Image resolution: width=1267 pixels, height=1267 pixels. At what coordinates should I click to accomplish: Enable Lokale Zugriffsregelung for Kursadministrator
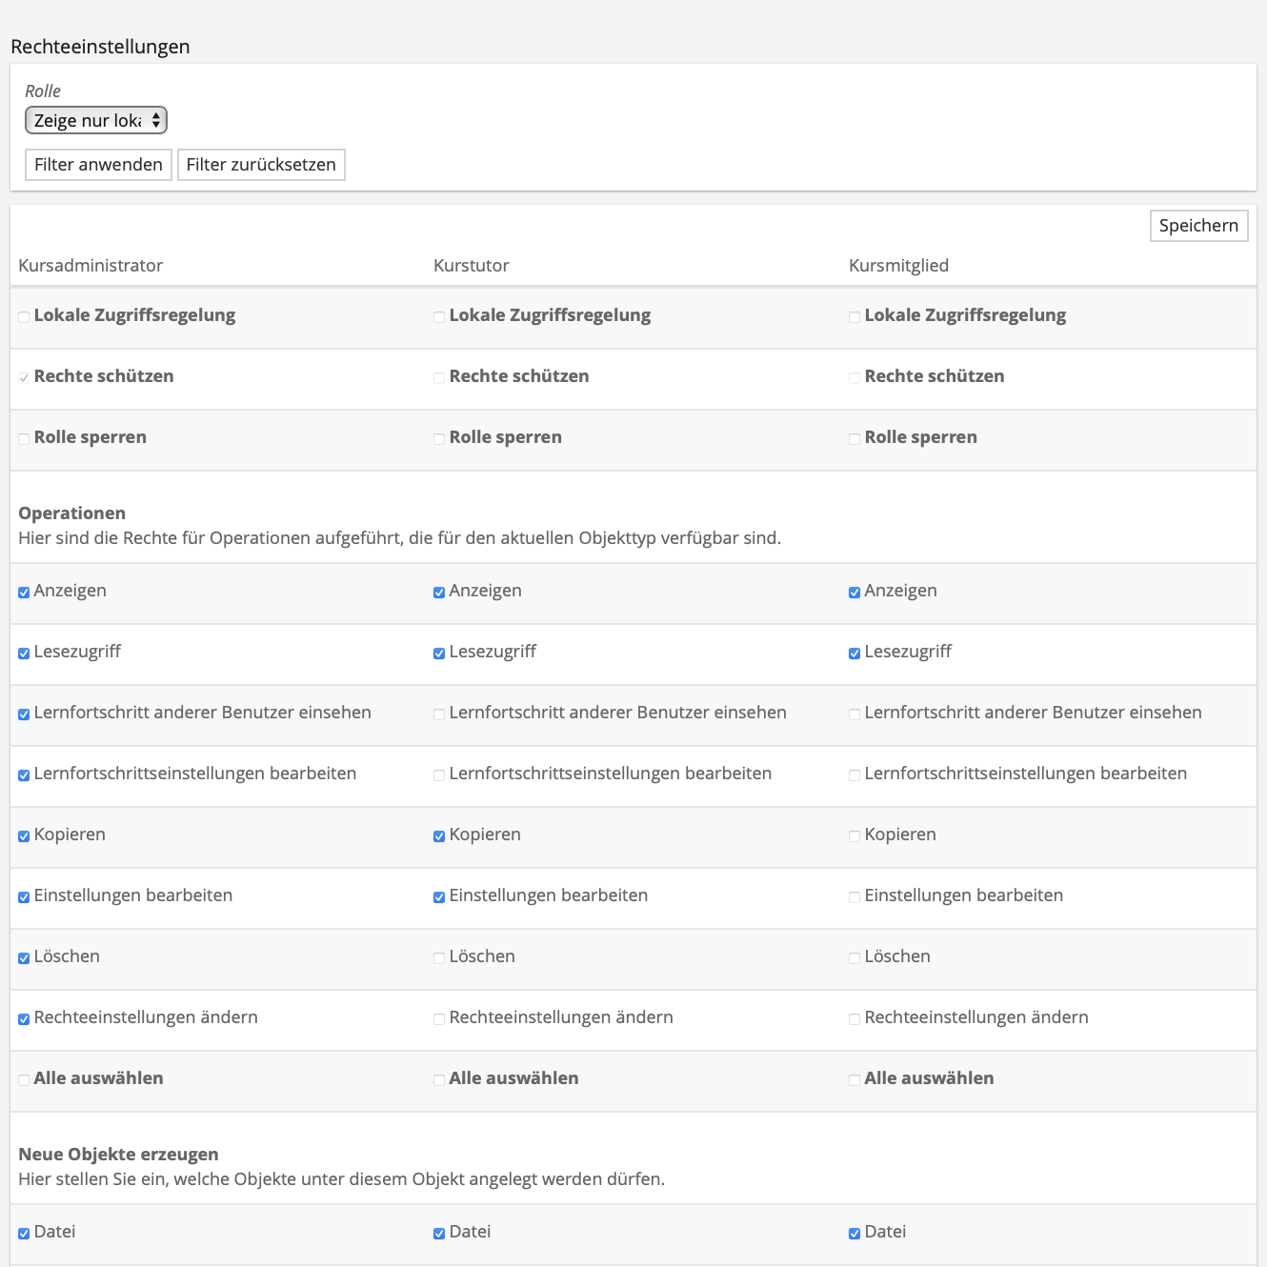pos(24,317)
